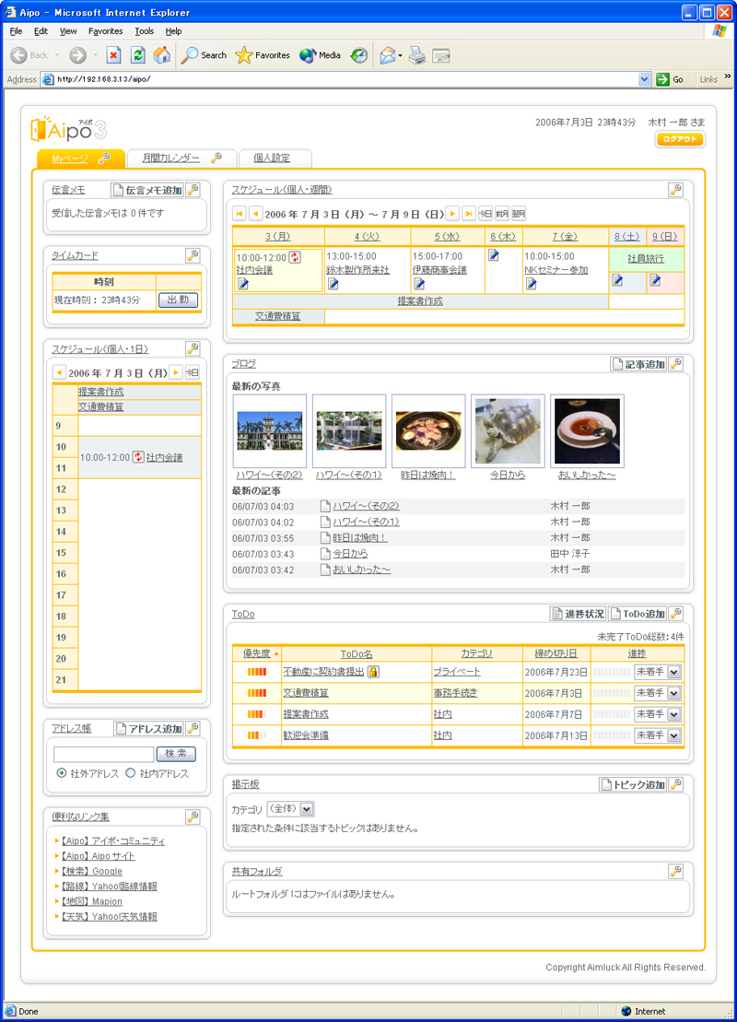737x1022 pixels.
Task: Select the 社外アドレス radio button
Action: coord(62,774)
